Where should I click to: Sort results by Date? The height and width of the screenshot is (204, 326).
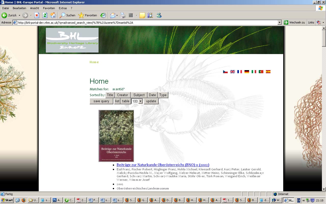coord(152,95)
